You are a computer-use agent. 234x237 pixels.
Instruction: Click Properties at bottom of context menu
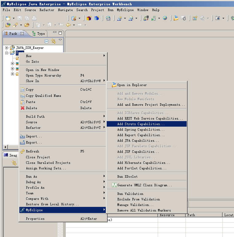(35, 219)
